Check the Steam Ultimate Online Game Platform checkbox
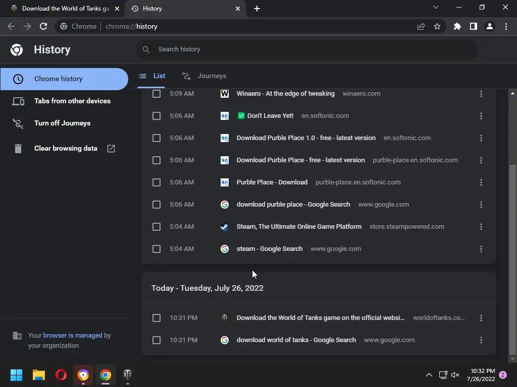This screenshot has width=517, height=387. (157, 227)
